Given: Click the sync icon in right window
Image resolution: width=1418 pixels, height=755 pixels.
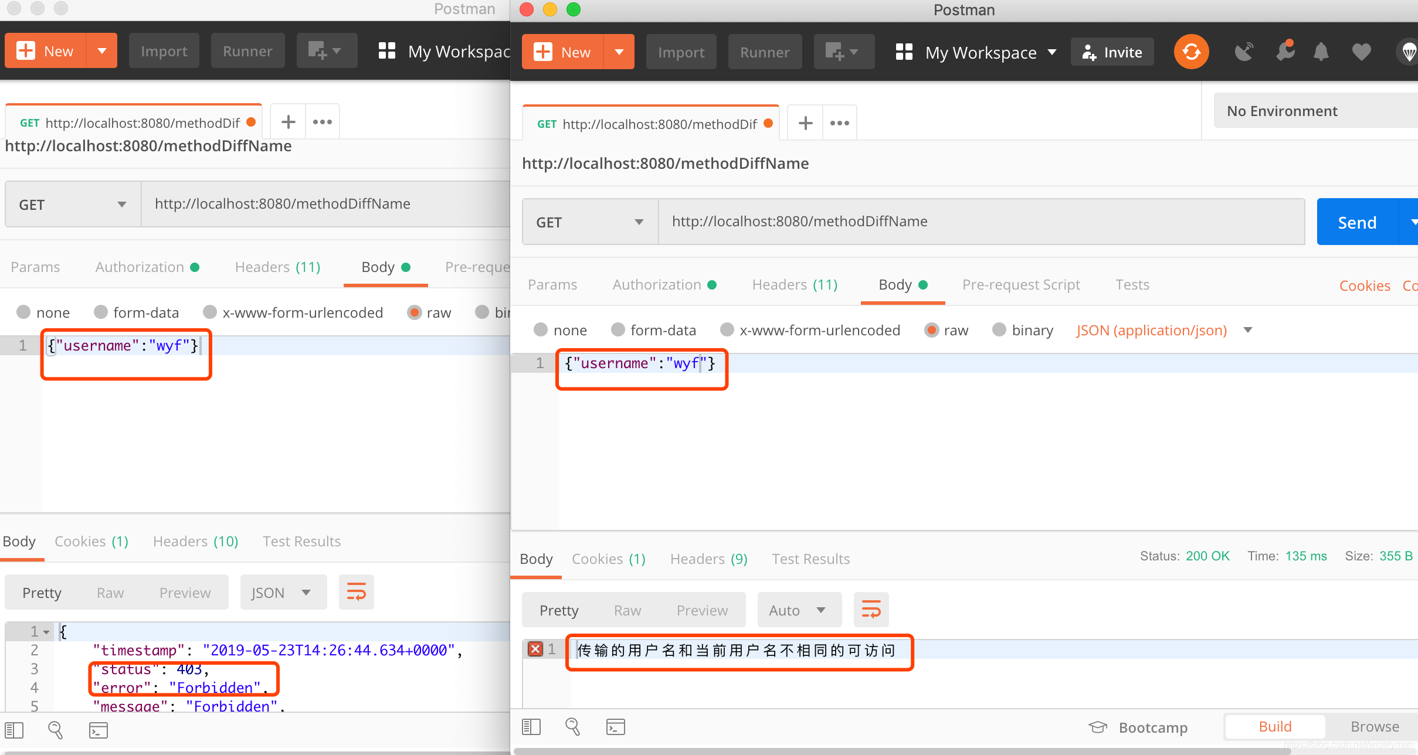Looking at the screenshot, I should (x=1191, y=52).
